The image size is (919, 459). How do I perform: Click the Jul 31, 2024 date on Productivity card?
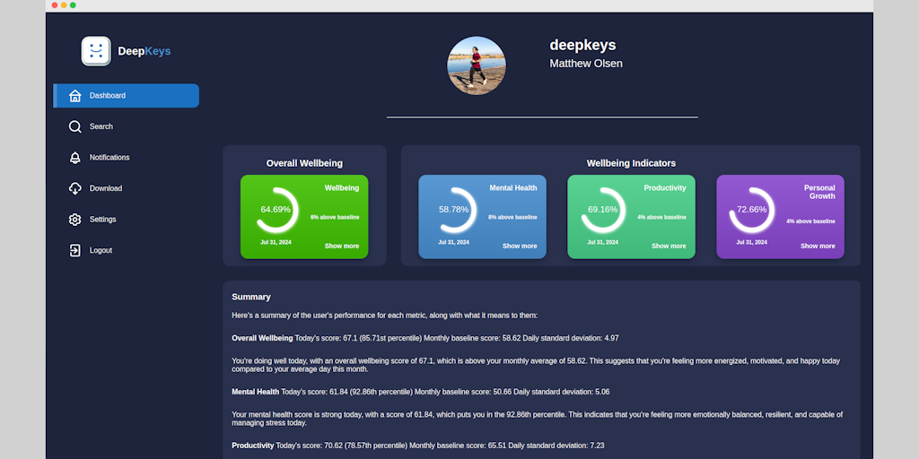[x=603, y=242]
